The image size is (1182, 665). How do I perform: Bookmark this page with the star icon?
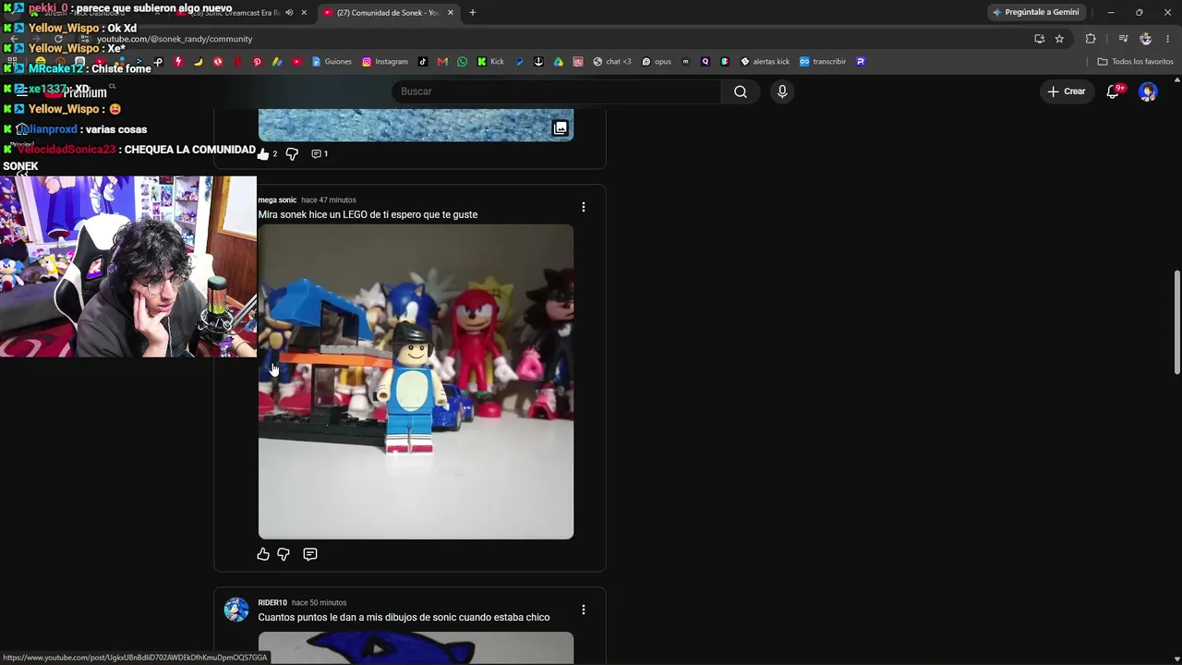[x=1059, y=39]
